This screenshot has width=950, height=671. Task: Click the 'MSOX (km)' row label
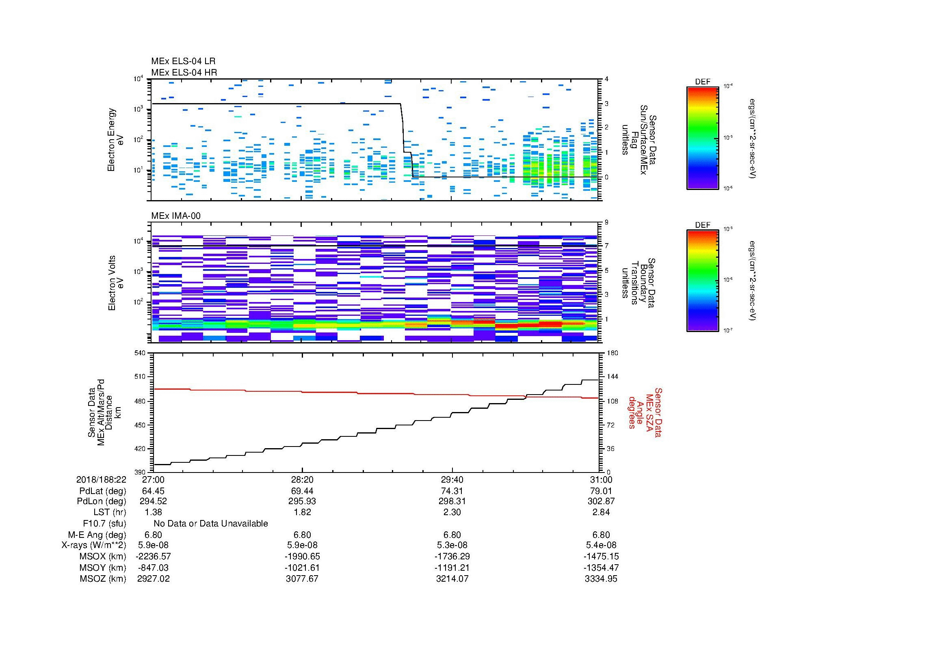click(102, 557)
